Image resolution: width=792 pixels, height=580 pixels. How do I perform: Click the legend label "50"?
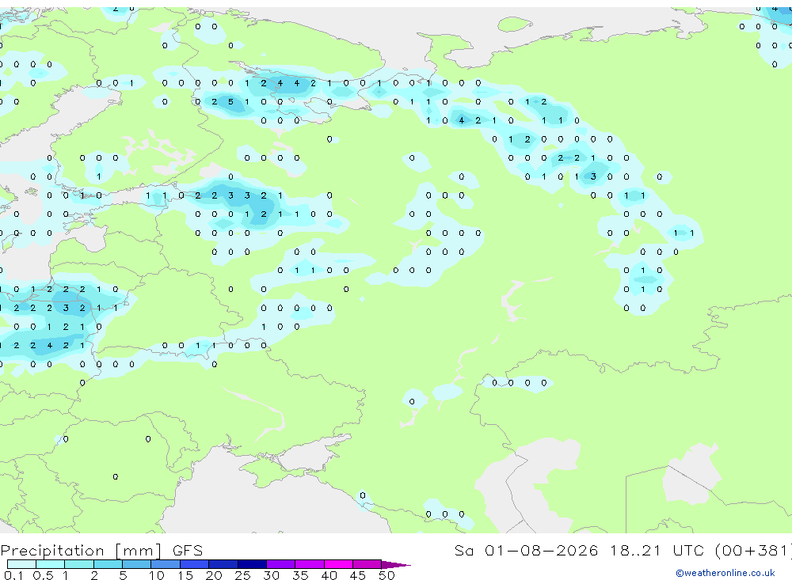pos(386,575)
